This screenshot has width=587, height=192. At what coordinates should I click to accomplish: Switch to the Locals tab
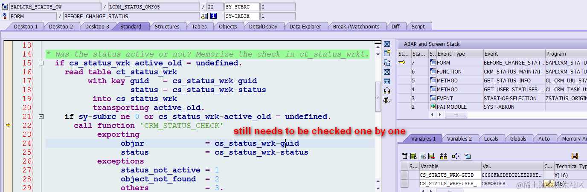(x=491, y=138)
